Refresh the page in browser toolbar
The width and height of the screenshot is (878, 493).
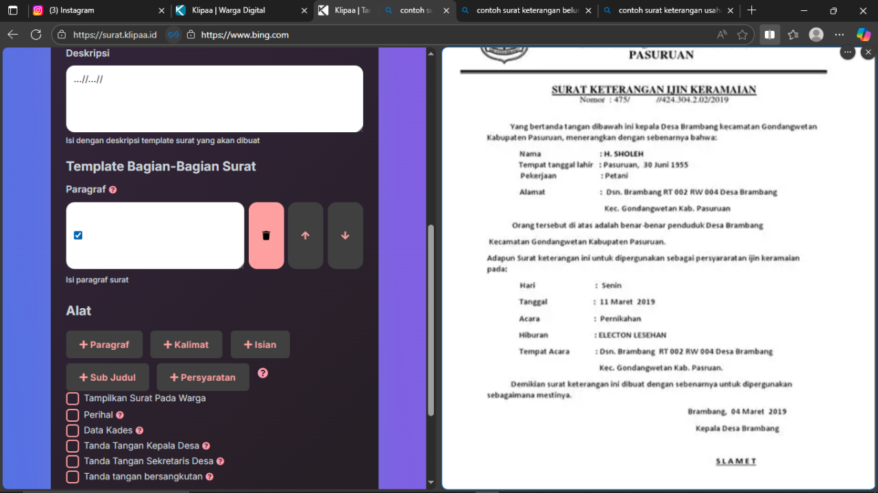36,34
